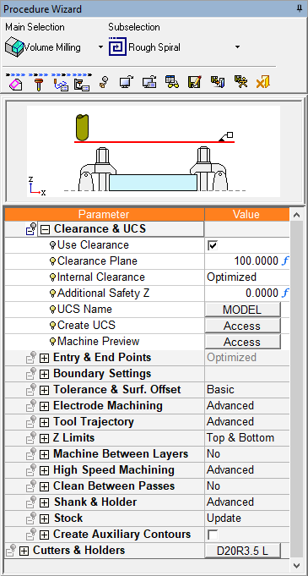Expand the Tool Trajectory section
Viewport: 308px width, 576px height.
click(44, 422)
